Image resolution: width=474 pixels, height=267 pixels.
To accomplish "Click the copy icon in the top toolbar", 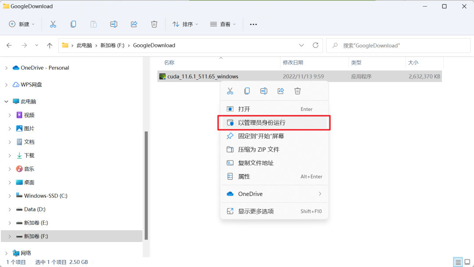I will click(x=73, y=24).
